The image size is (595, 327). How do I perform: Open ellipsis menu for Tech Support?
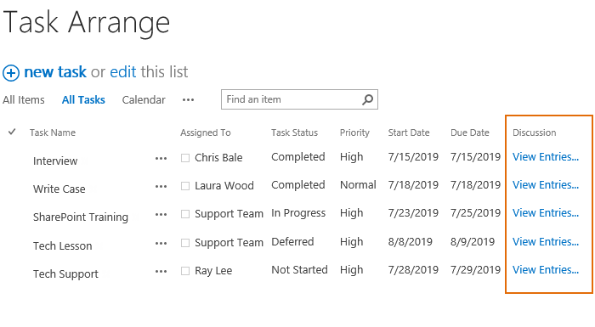click(161, 272)
